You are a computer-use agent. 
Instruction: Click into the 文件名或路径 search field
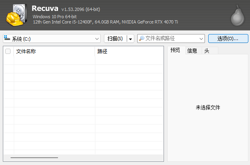171,39
